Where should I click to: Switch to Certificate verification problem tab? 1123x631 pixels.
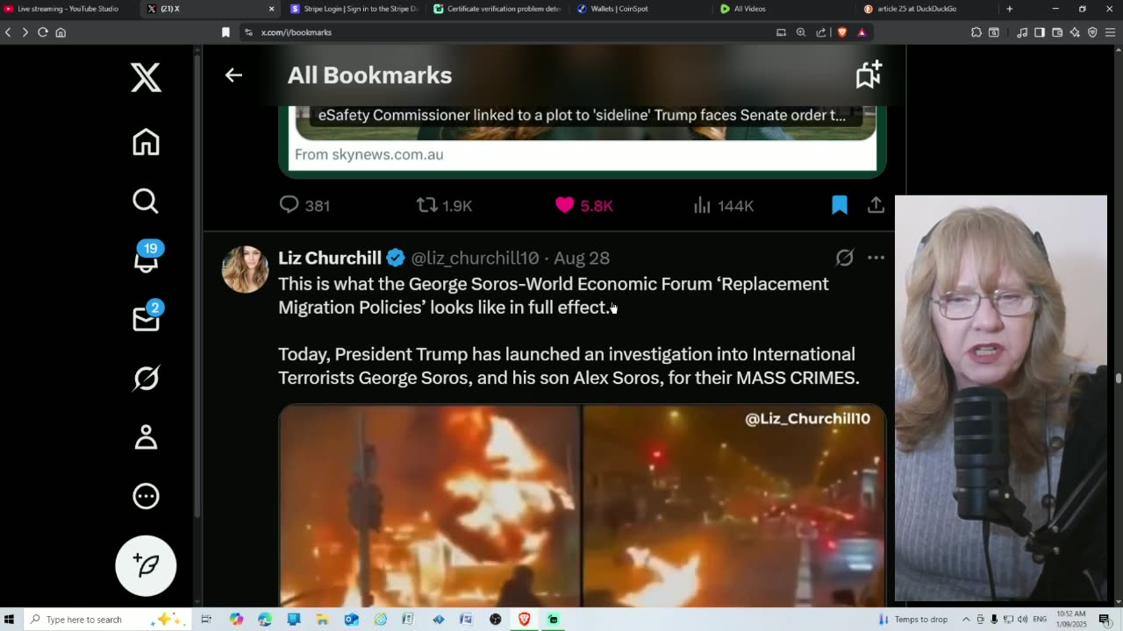(x=497, y=9)
